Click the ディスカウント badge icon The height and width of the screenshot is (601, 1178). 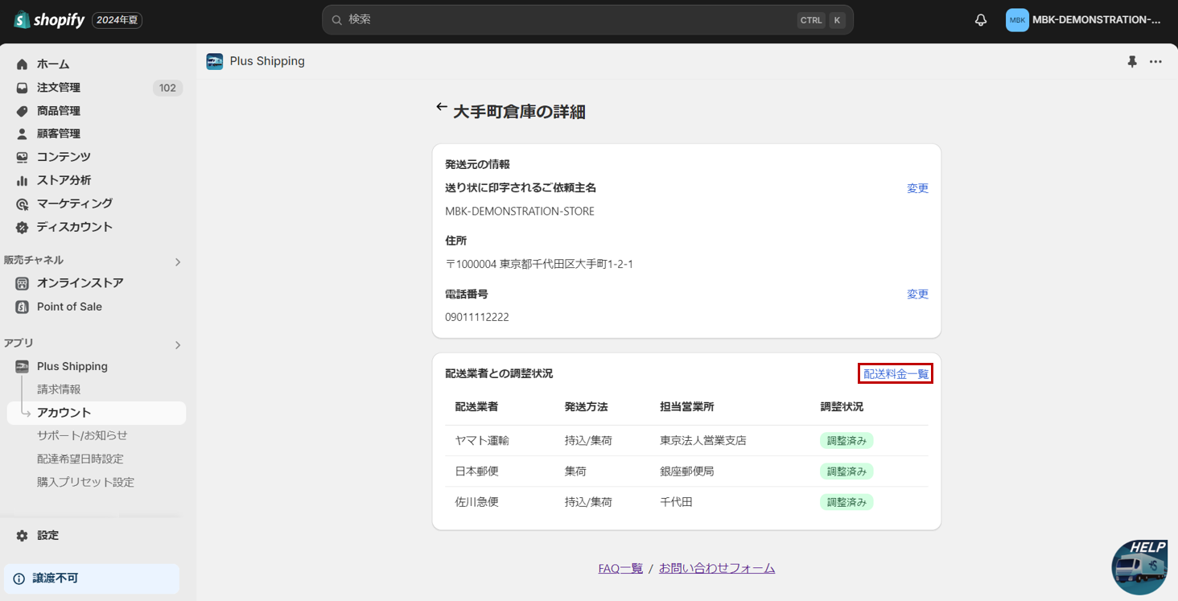pos(22,227)
